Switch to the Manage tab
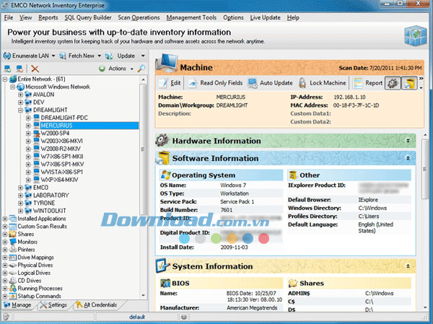 tap(17, 305)
